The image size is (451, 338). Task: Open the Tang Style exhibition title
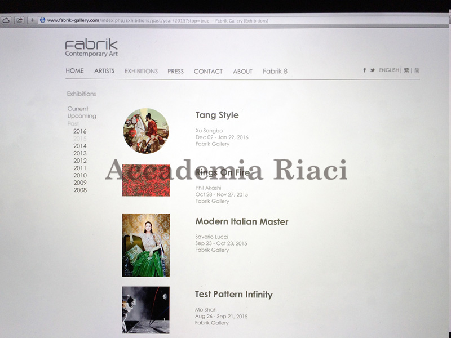(217, 115)
